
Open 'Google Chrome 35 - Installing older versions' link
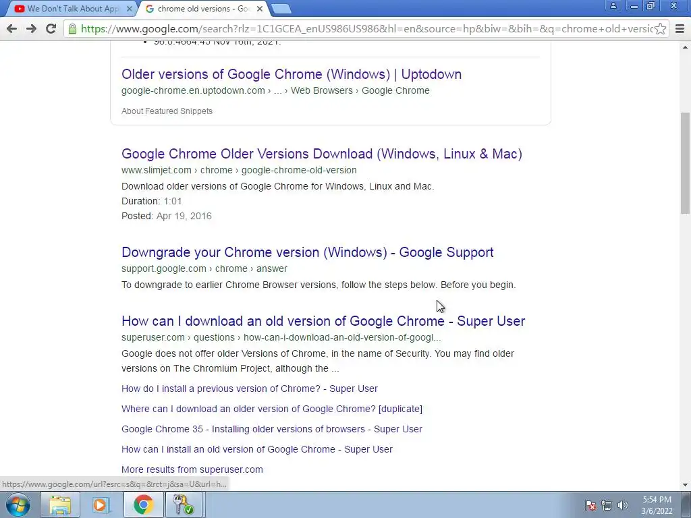pos(272,429)
